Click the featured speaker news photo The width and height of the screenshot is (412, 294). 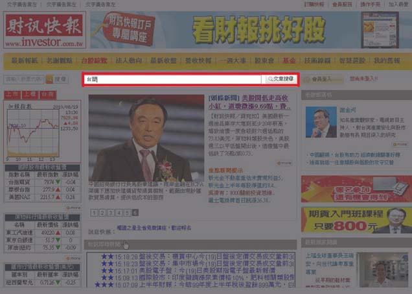[146, 138]
